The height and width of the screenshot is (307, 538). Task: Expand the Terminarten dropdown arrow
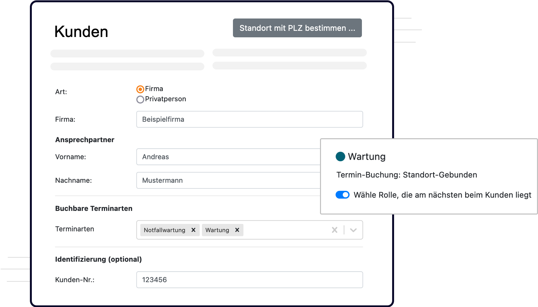[x=353, y=230]
